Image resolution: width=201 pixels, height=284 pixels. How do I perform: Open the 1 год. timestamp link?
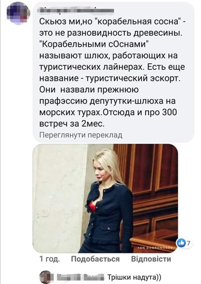49,259
